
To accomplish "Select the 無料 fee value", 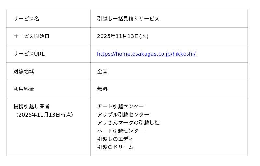I will coord(102,89).
